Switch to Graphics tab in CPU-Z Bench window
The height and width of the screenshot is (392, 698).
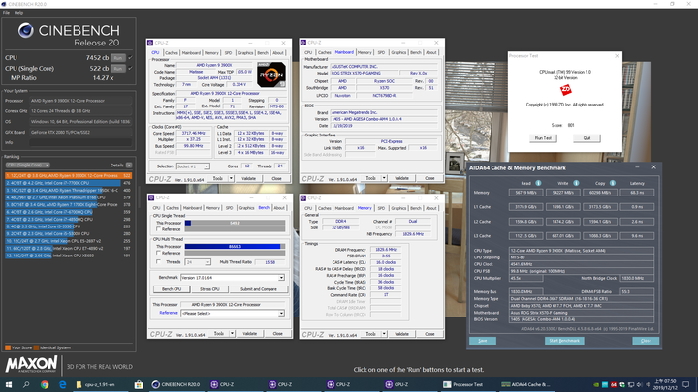[246, 207]
